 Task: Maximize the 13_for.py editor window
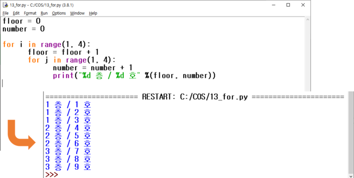[x=288, y=5]
